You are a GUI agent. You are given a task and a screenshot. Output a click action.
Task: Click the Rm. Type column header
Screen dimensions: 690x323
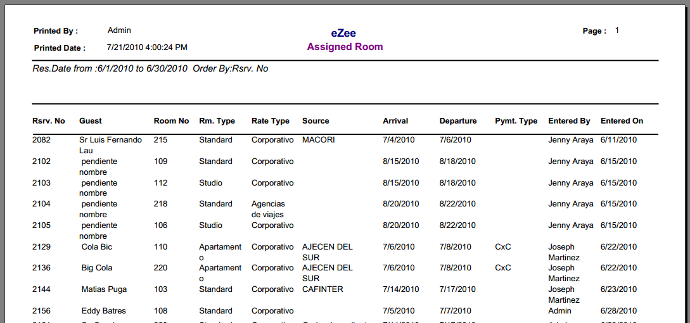click(x=217, y=121)
